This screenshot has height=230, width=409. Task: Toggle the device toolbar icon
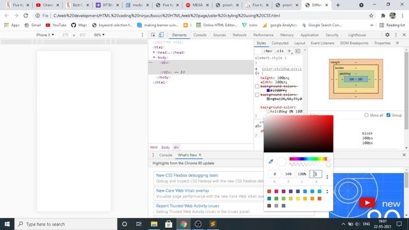pos(161,34)
